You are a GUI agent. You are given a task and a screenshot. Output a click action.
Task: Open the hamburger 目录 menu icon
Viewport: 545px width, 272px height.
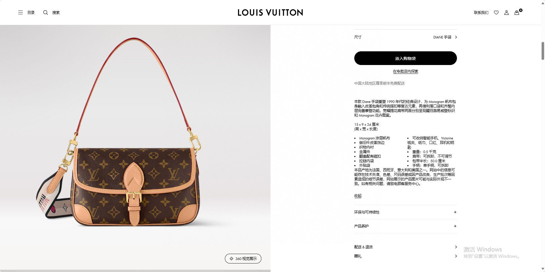pos(21,13)
